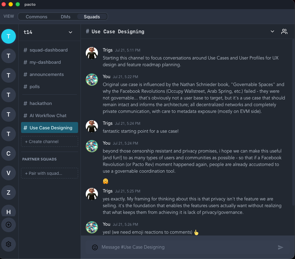Open the AI Workflow Chat channel
295x259 pixels.
(x=49, y=116)
